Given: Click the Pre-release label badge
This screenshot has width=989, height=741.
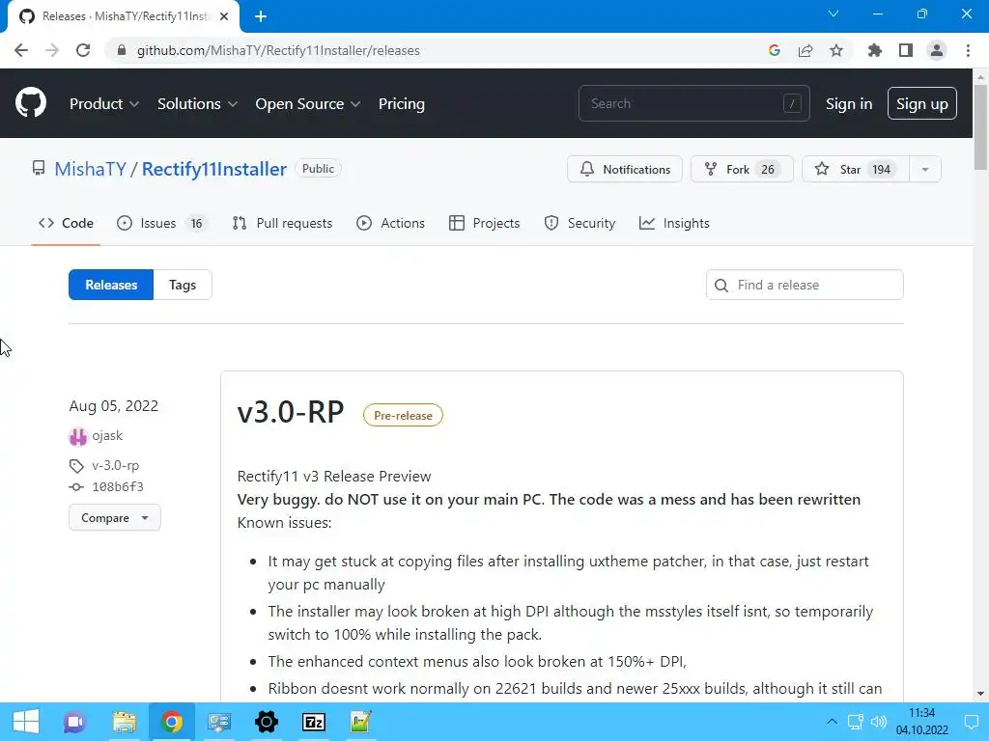Looking at the screenshot, I should click(x=403, y=415).
